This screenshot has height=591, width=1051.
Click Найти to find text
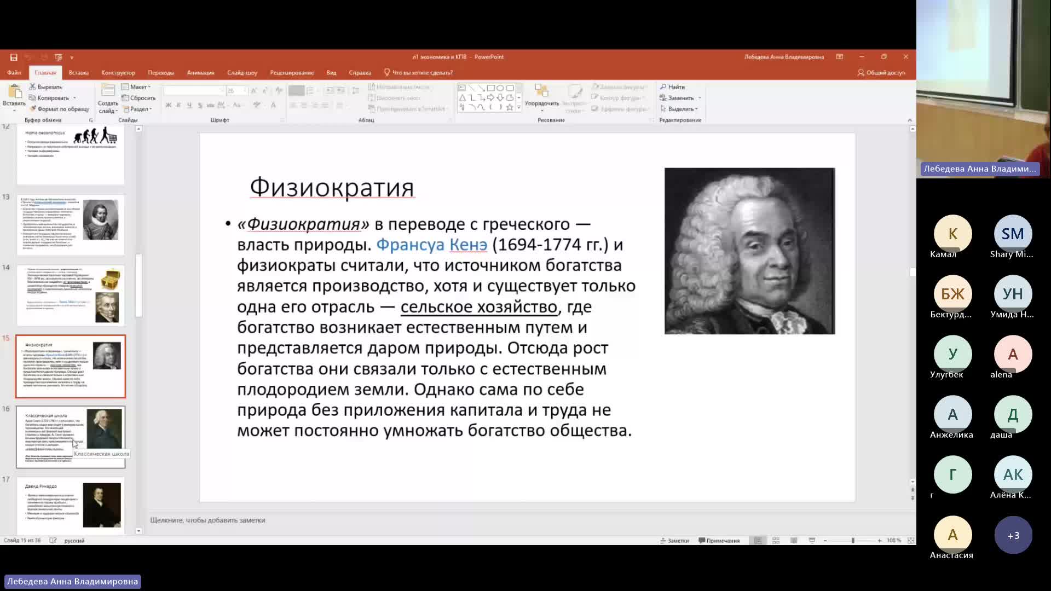point(673,87)
